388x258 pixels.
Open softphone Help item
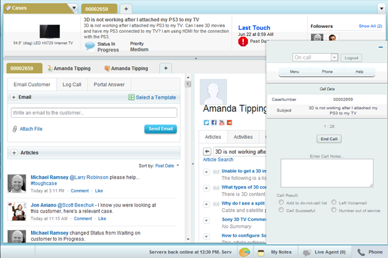click(x=359, y=71)
